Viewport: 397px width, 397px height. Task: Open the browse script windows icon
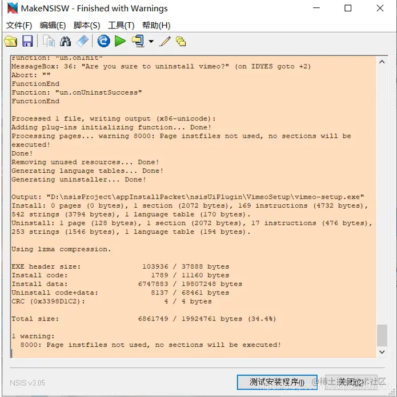pyautogui.click(x=181, y=41)
